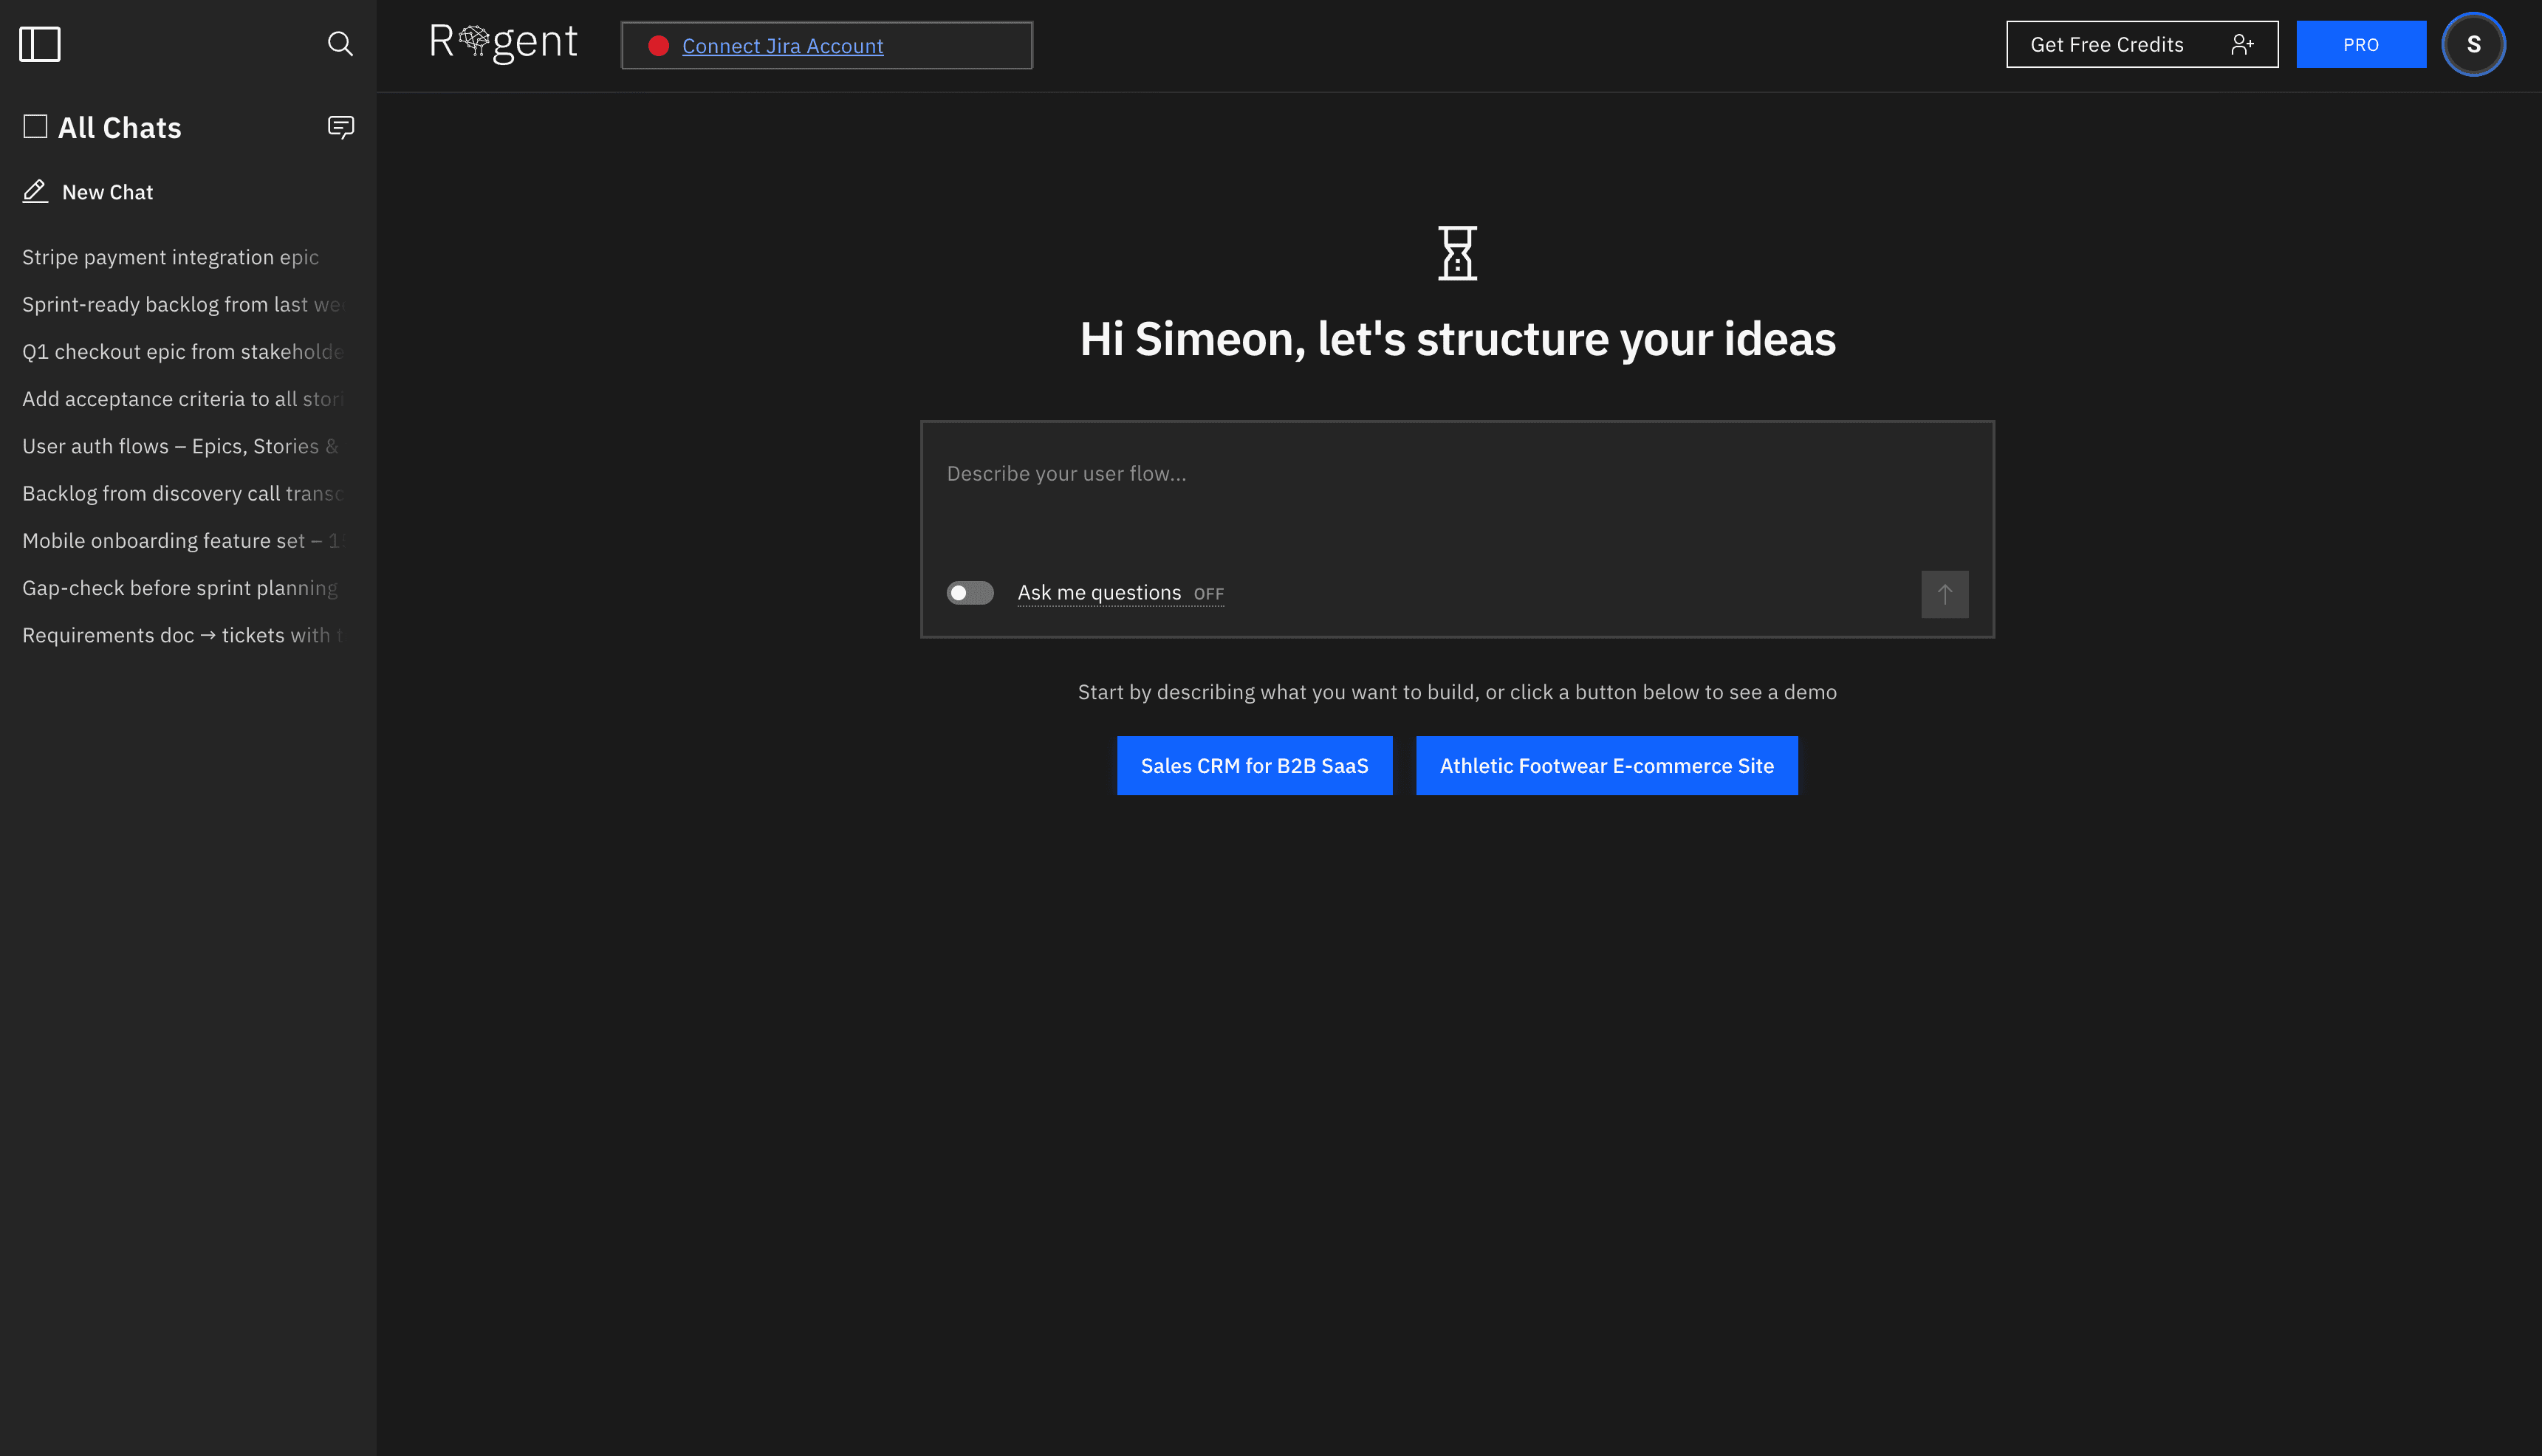Send message using the arrow submit icon
Viewport: 2542px width, 1456px height.
(x=1944, y=593)
